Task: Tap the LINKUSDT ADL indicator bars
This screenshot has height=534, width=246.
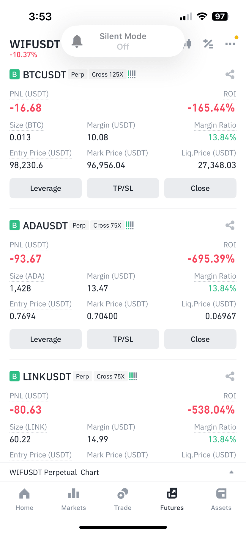Action: click(x=133, y=376)
